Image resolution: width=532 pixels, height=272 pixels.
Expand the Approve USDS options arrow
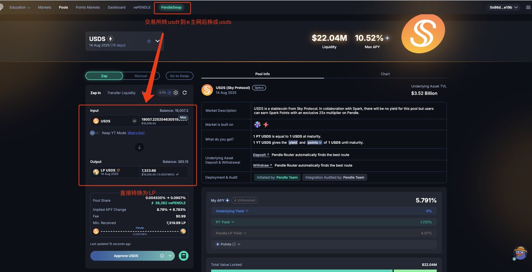point(170,256)
